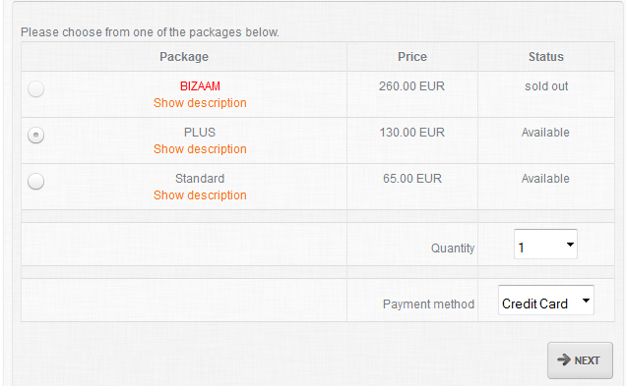Click the Credit Card dropdown arrow
The height and width of the screenshot is (386, 626).
point(586,301)
